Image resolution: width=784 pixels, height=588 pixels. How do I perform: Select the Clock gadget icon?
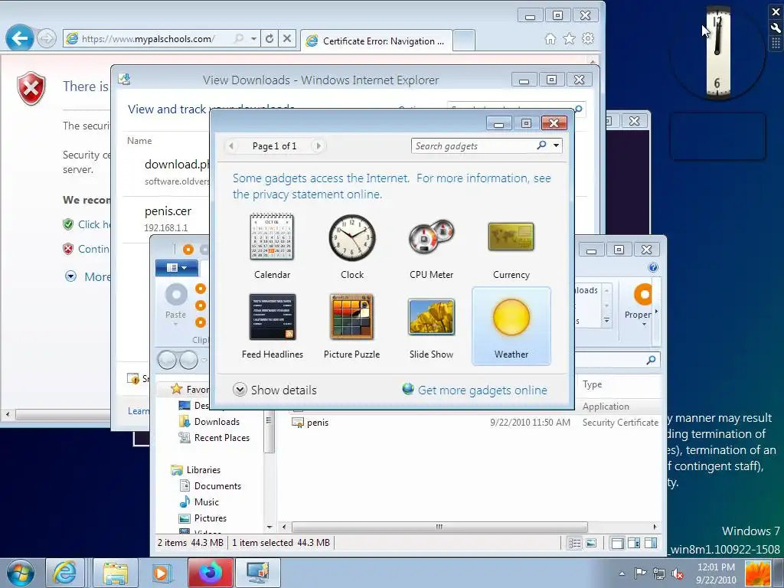pyautogui.click(x=352, y=237)
